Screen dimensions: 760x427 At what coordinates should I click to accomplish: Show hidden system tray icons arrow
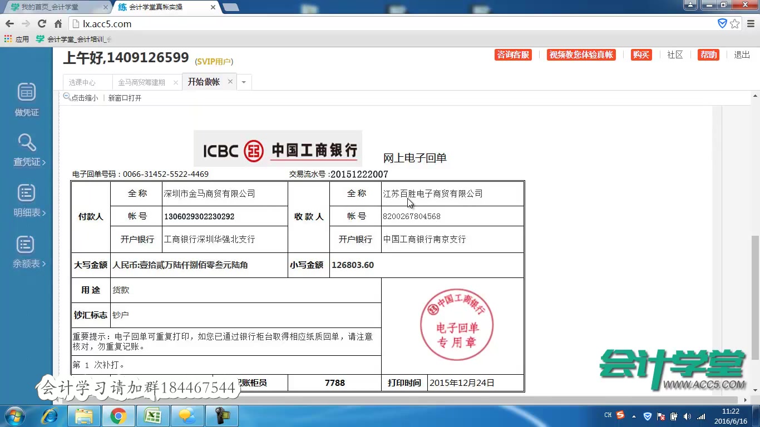pyautogui.click(x=635, y=416)
